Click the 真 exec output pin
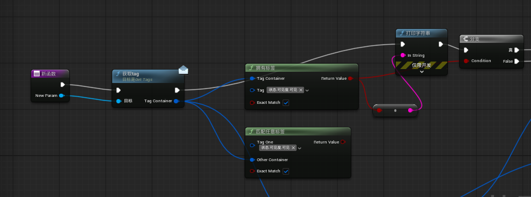The width and height of the screenshot is (531, 197). [x=517, y=50]
